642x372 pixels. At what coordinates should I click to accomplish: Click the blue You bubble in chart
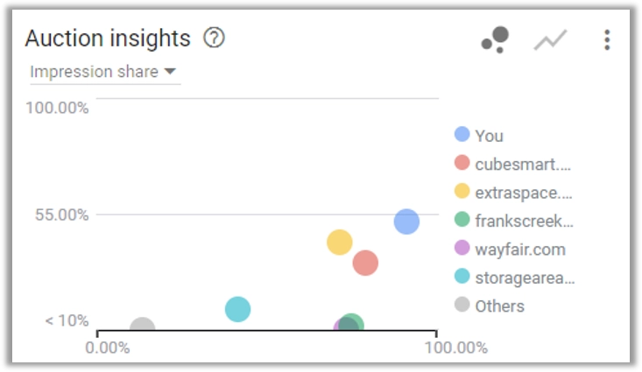[x=406, y=221]
